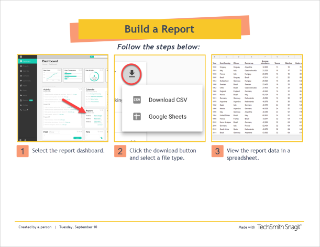Viewport: 320px width, 247px height.
Task: Click the orange step 1 number badge
Action: click(x=21, y=152)
